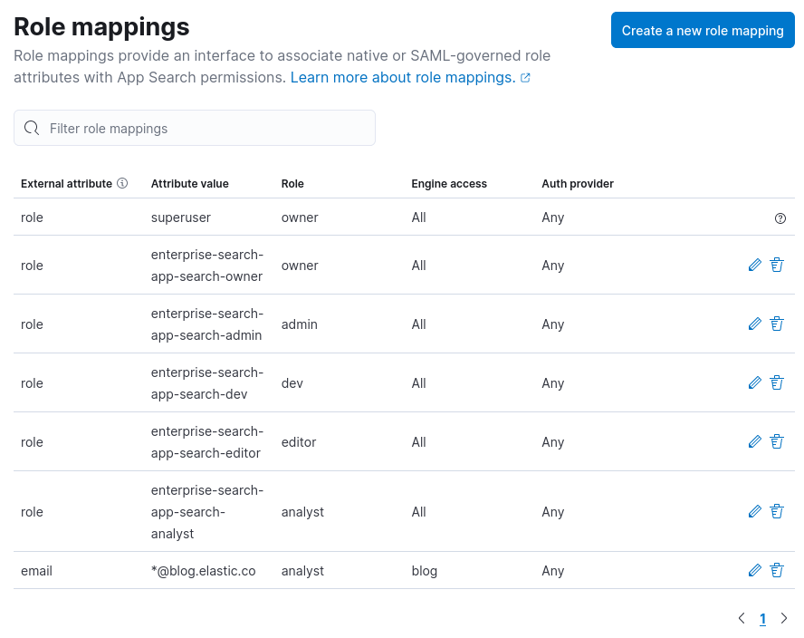Create a new role mapping
804x638 pixels.
(x=703, y=30)
